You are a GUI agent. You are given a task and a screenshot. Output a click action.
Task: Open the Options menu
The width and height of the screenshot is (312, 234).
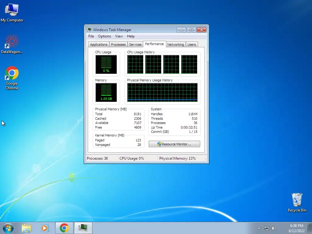[105, 36]
